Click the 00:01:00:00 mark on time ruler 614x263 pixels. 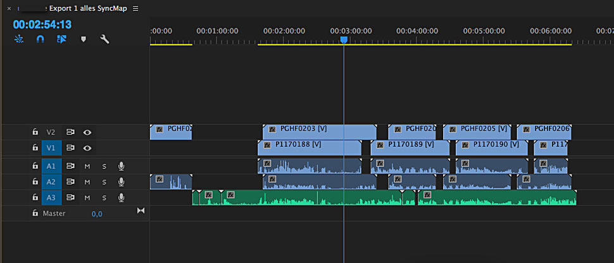(217, 31)
